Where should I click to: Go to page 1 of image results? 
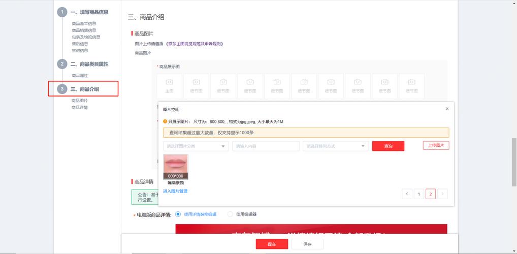pos(419,194)
